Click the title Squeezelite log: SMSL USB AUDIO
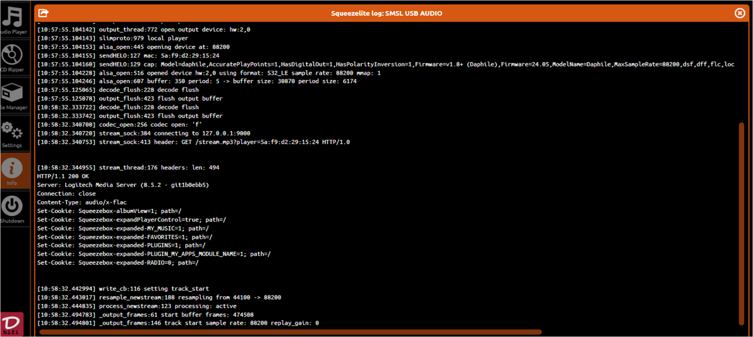Screen dimensions: 753x337 [386, 13]
